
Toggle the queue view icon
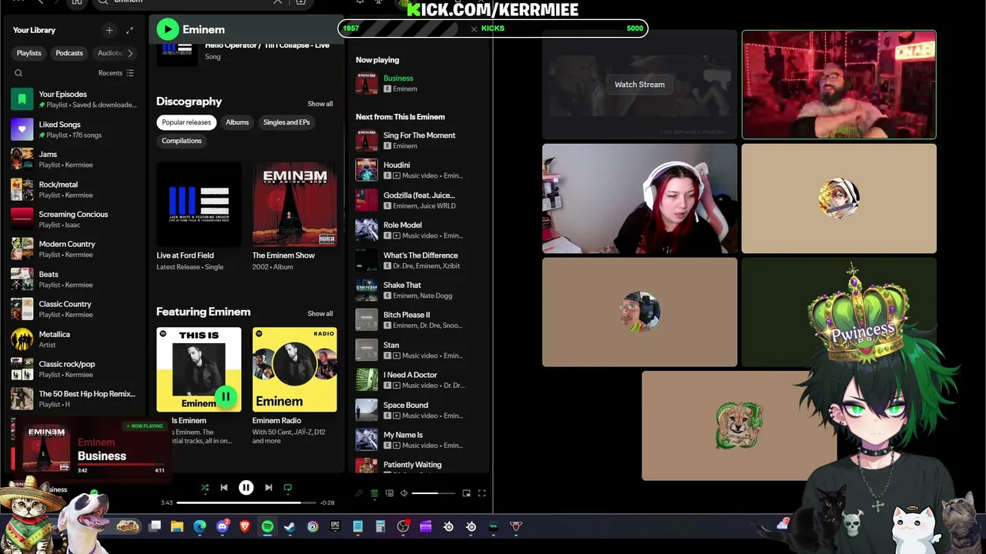[374, 493]
